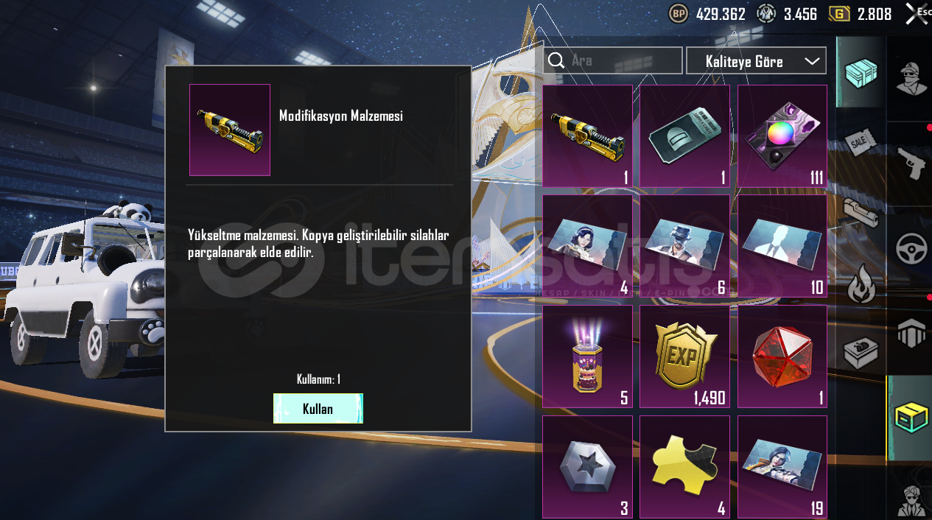932x520 pixels.
Task: Select the gold EXP badge item
Action: (x=684, y=356)
